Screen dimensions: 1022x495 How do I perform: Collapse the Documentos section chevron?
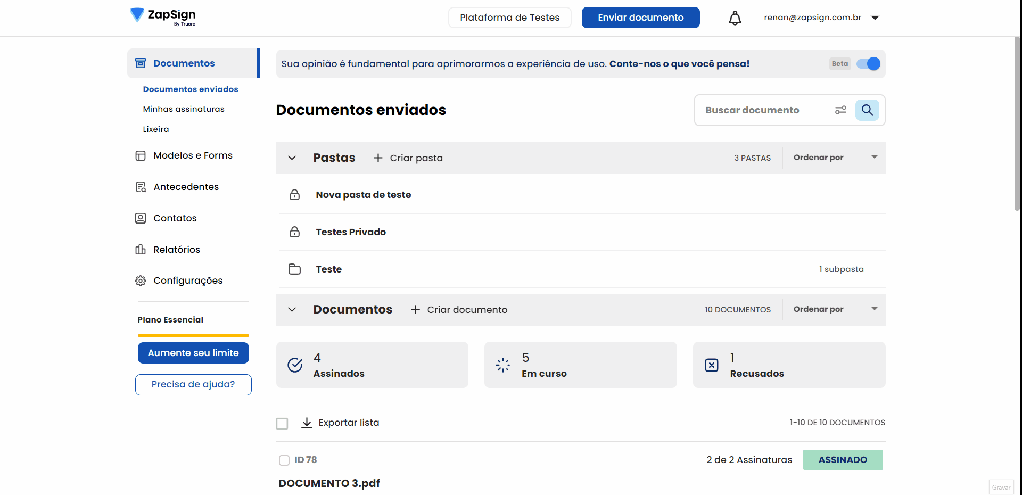coord(292,310)
